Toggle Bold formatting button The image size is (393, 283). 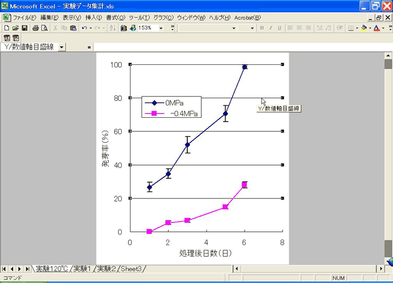coord(262,28)
